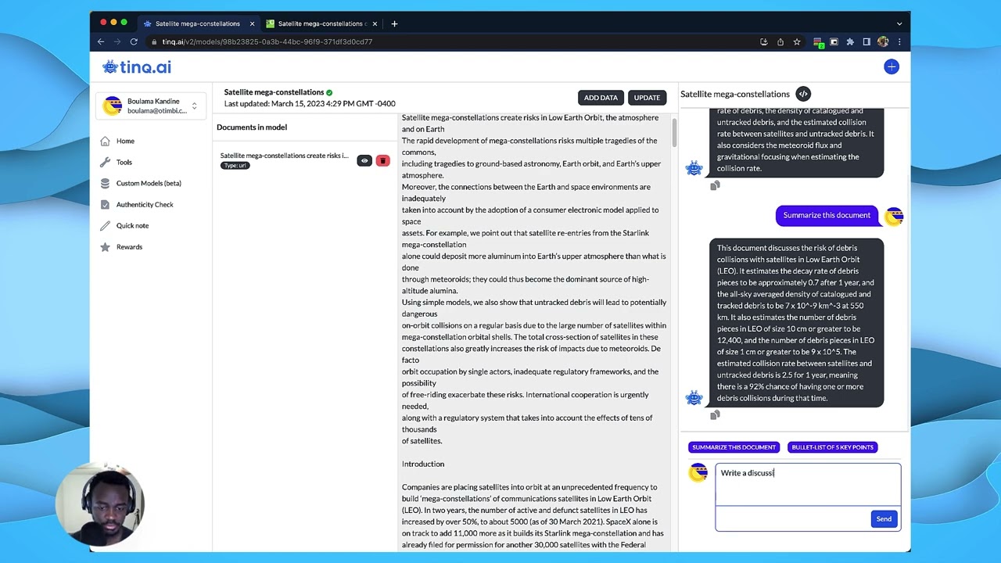The width and height of the screenshot is (1001, 563).
Task: Expand the Boulama Kandine account switcher
Action: click(x=151, y=106)
